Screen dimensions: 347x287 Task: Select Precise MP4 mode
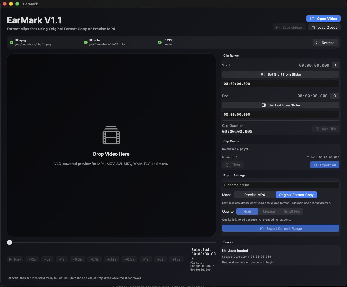pos(255,195)
